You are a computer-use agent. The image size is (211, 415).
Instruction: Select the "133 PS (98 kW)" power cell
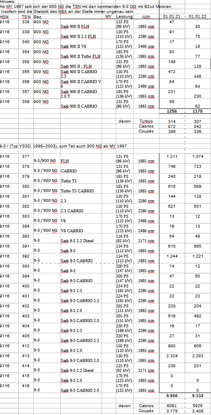(x=124, y=25)
